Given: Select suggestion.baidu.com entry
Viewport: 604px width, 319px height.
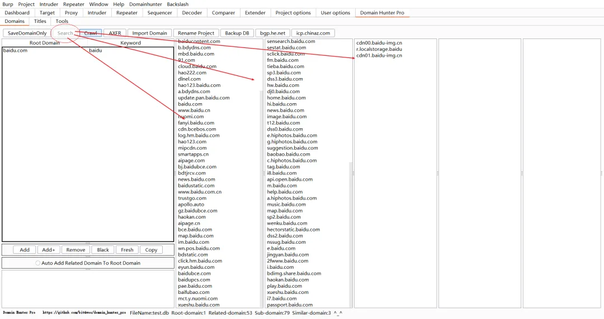Looking at the screenshot, I should pyautogui.click(x=292, y=148).
